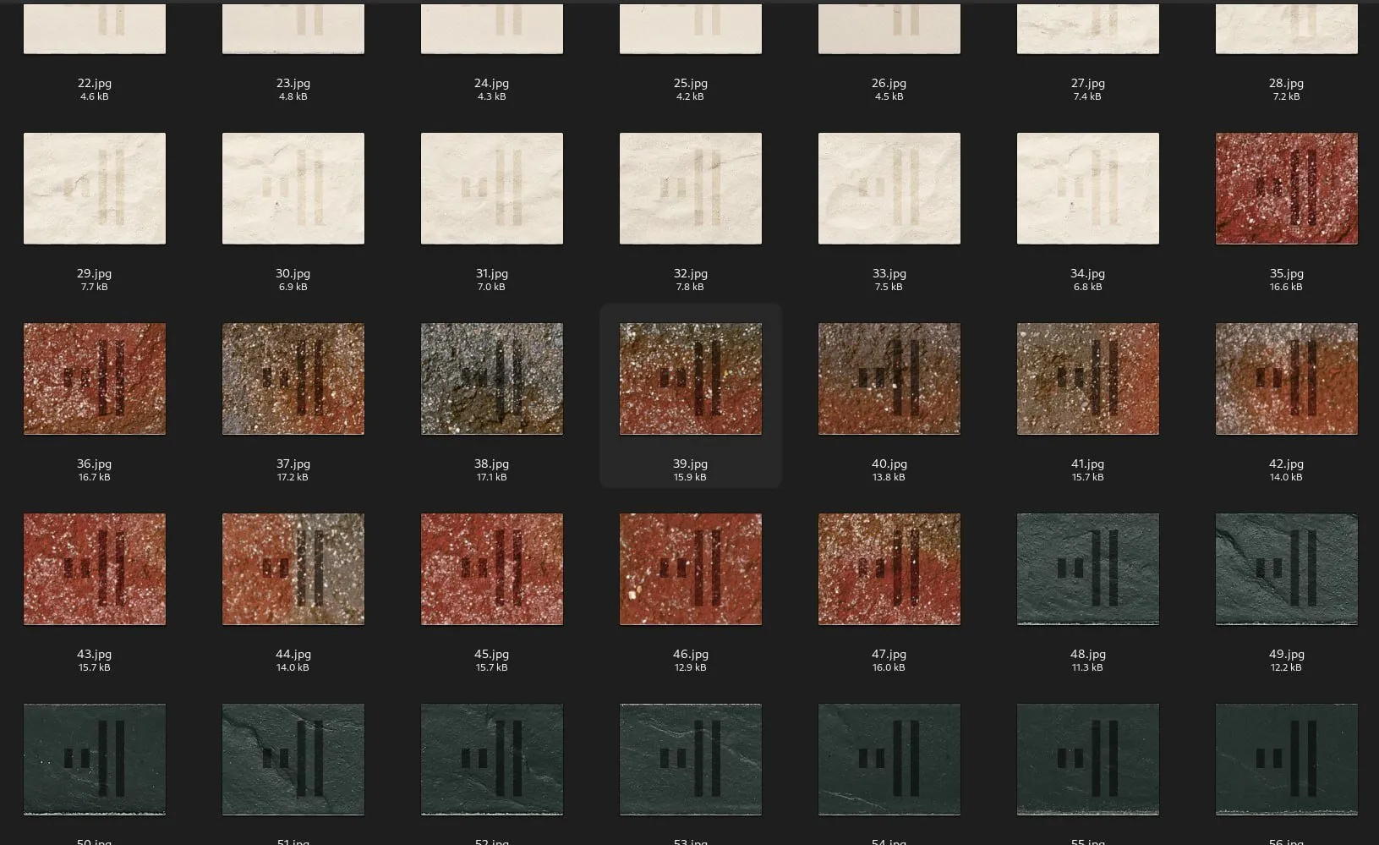The image size is (1379, 845).
Task: Click the file name 25.jpg
Action: pyautogui.click(x=691, y=83)
